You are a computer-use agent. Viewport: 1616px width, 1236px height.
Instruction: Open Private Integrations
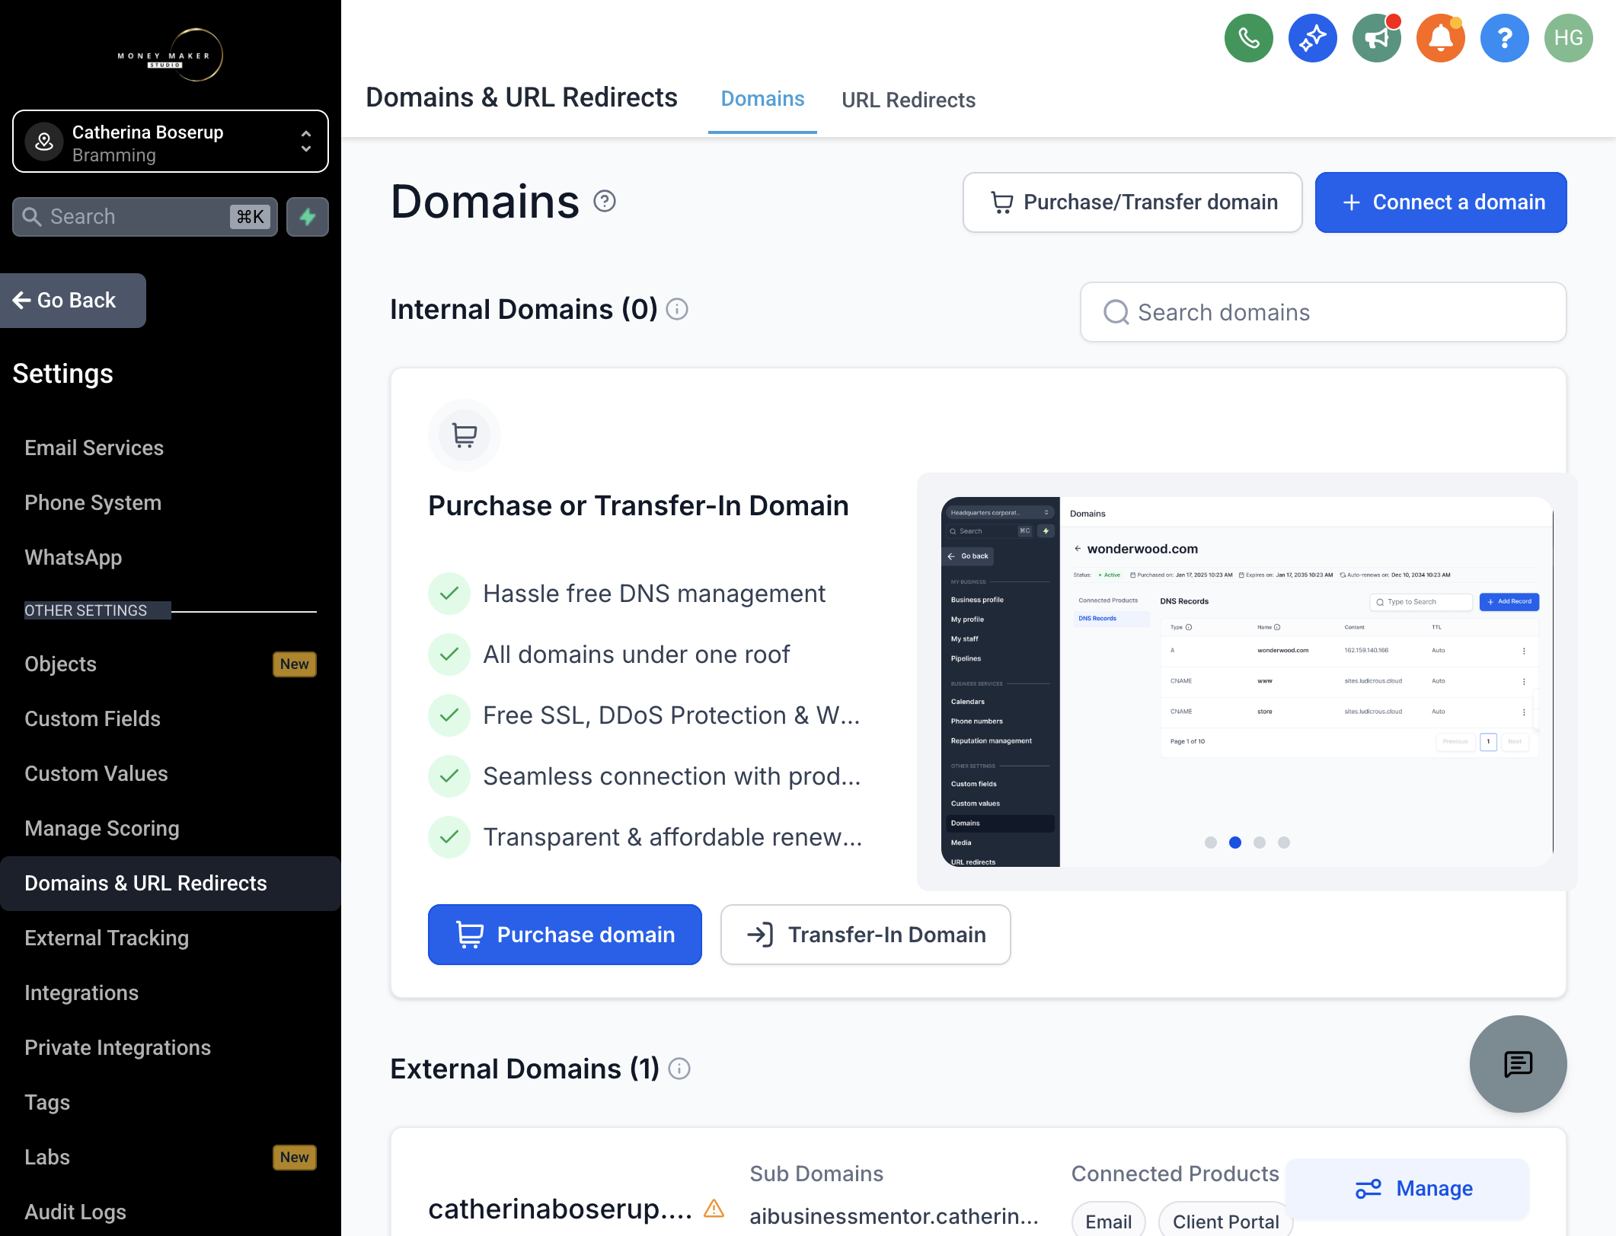pyautogui.click(x=117, y=1047)
